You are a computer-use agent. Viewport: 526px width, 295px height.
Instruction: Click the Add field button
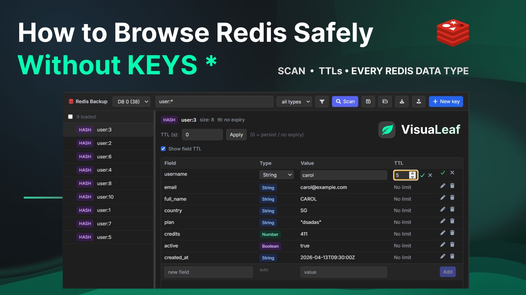click(448, 272)
